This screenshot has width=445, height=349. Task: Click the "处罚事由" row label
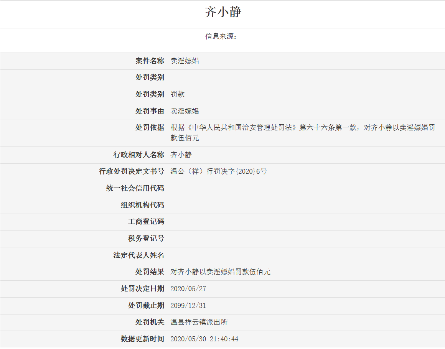149,111
